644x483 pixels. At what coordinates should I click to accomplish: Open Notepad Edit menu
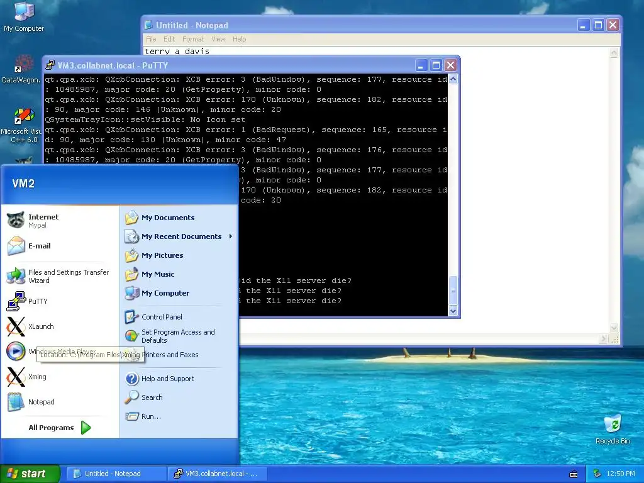pos(169,39)
